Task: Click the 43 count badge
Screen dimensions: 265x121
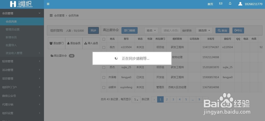Action: [72, 56]
